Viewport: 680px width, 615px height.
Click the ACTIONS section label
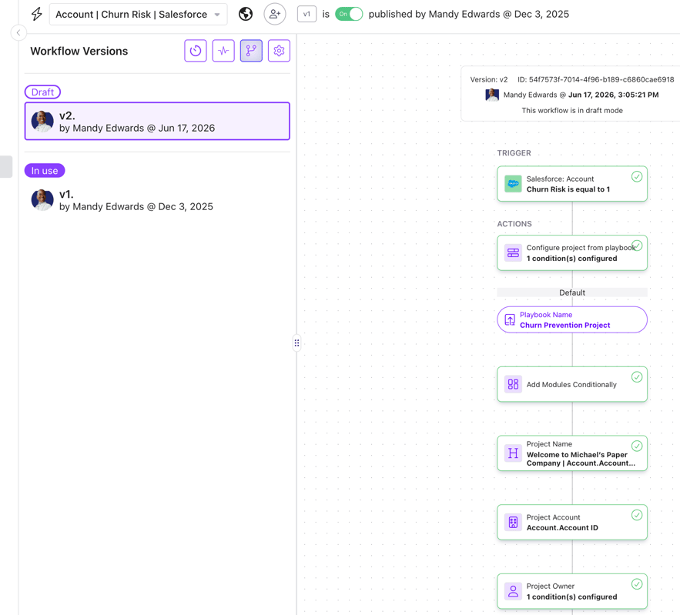coord(514,224)
